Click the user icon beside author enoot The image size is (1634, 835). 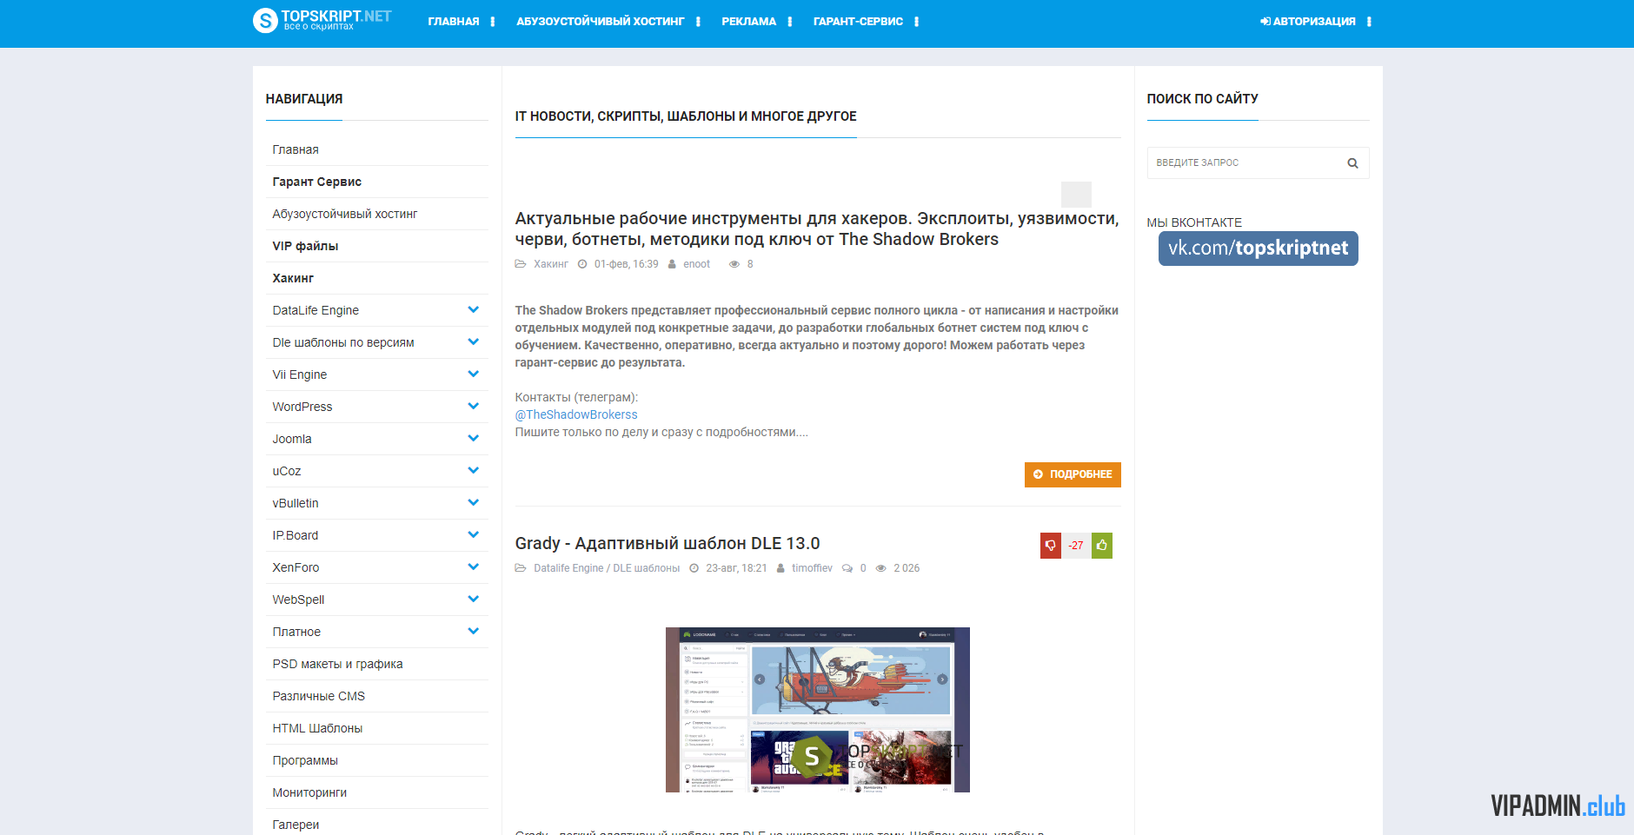(672, 264)
